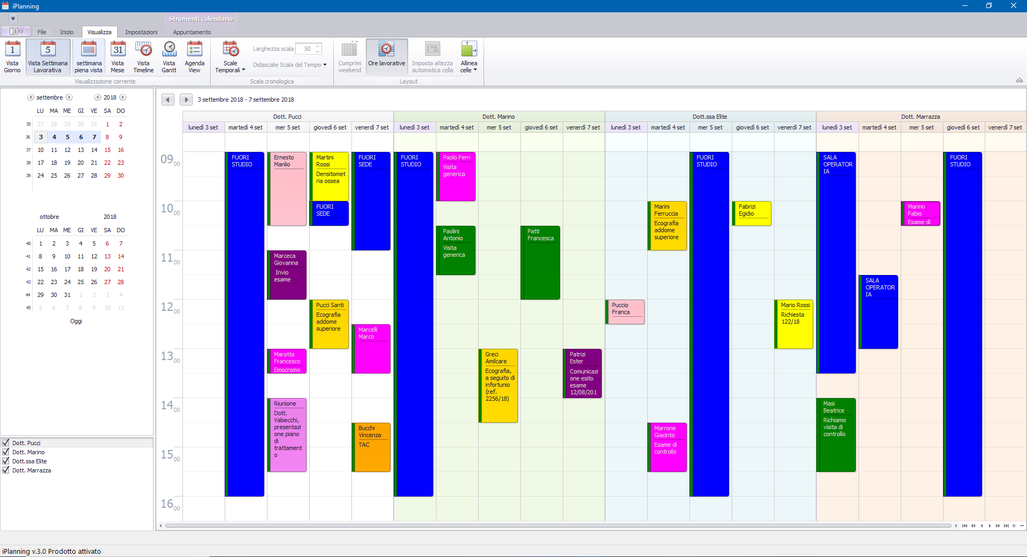Switch to settimana piena vista
Image resolution: width=1027 pixels, height=557 pixels.
pyautogui.click(x=88, y=57)
